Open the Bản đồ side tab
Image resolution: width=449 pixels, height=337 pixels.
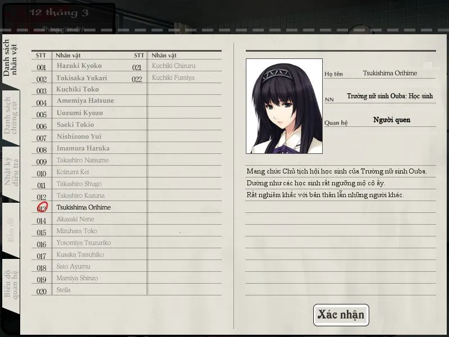11,229
